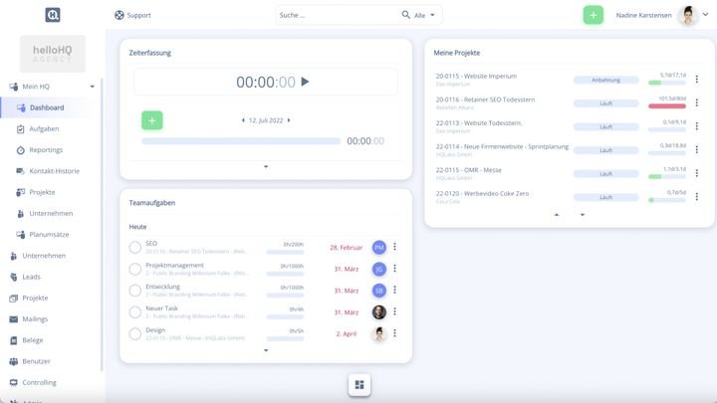Open options menu for Website Imperium project
Image resolution: width=717 pixels, height=403 pixels.
pos(696,79)
